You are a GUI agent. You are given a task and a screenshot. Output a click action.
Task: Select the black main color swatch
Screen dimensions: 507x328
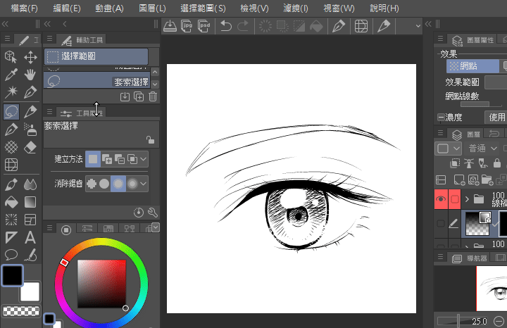tap(12, 275)
